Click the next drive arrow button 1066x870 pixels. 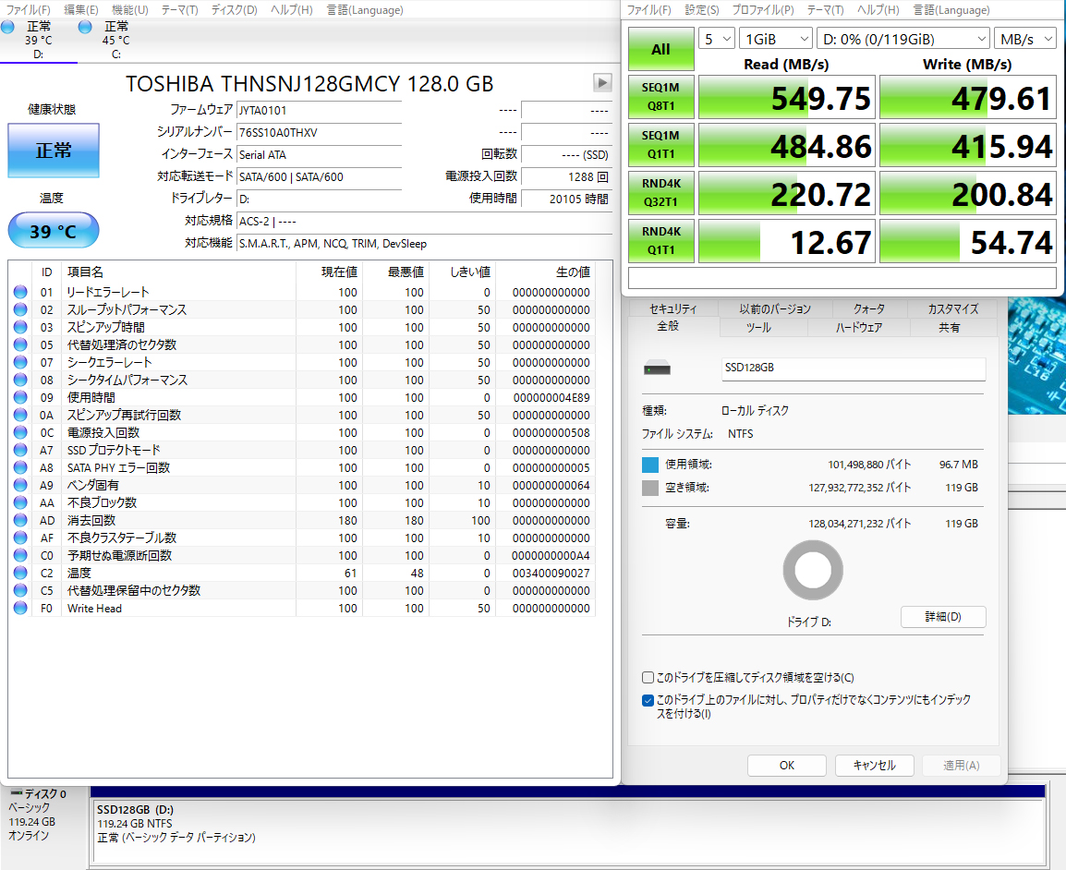tap(602, 83)
